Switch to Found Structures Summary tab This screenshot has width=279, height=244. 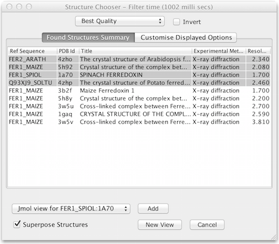88,37
